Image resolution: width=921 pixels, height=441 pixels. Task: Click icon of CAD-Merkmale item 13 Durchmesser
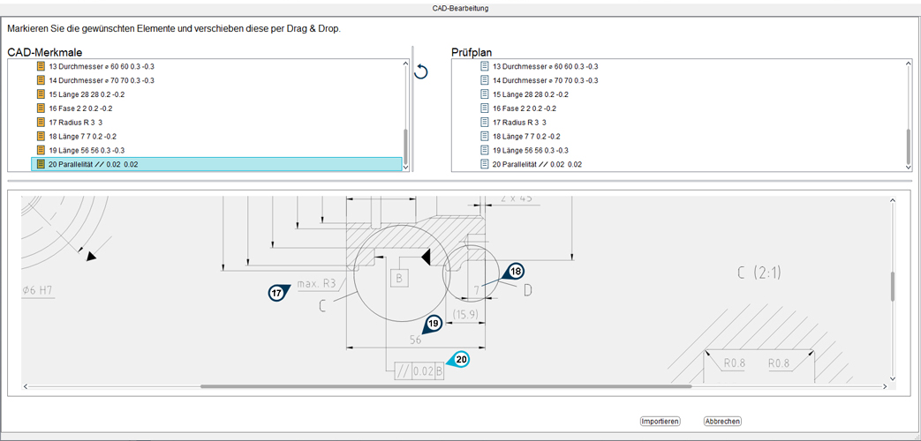click(x=41, y=66)
